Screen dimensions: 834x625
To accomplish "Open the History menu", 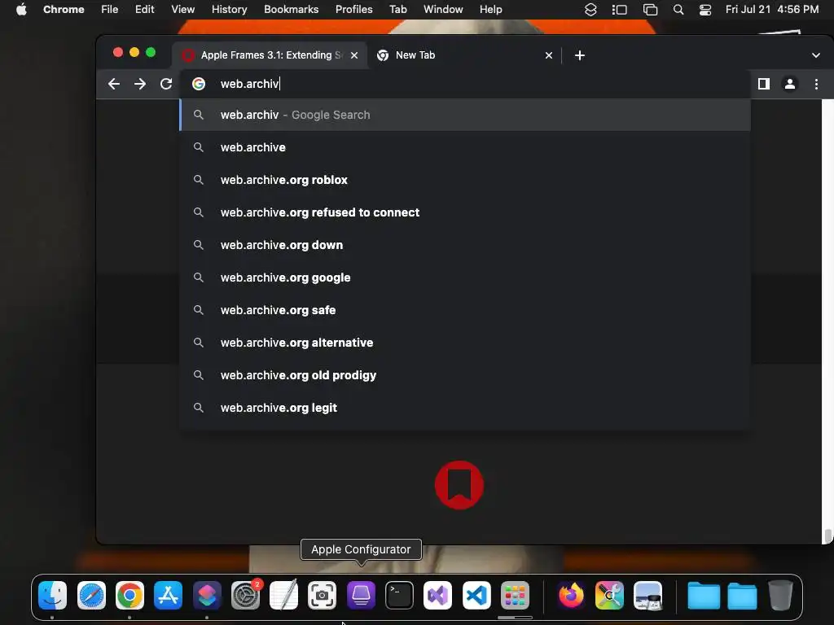I will pyautogui.click(x=229, y=10).
